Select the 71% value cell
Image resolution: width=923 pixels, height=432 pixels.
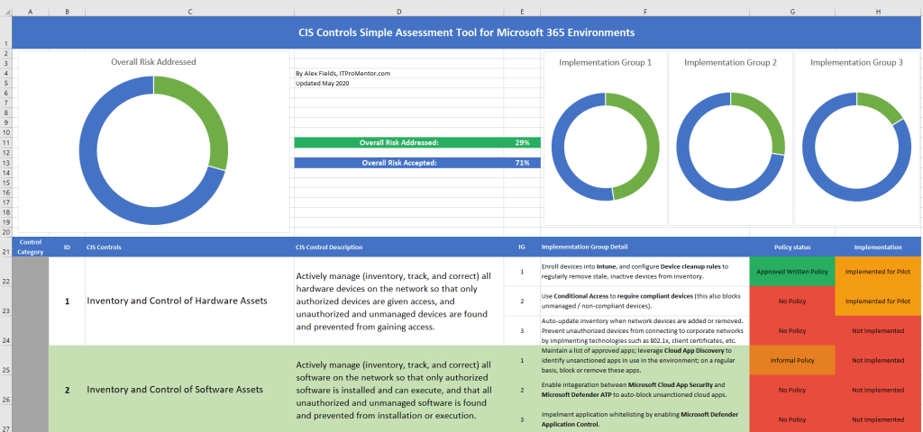522,163
